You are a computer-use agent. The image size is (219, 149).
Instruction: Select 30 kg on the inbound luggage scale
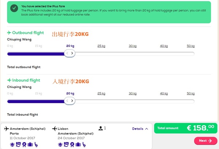pos(132,93)
